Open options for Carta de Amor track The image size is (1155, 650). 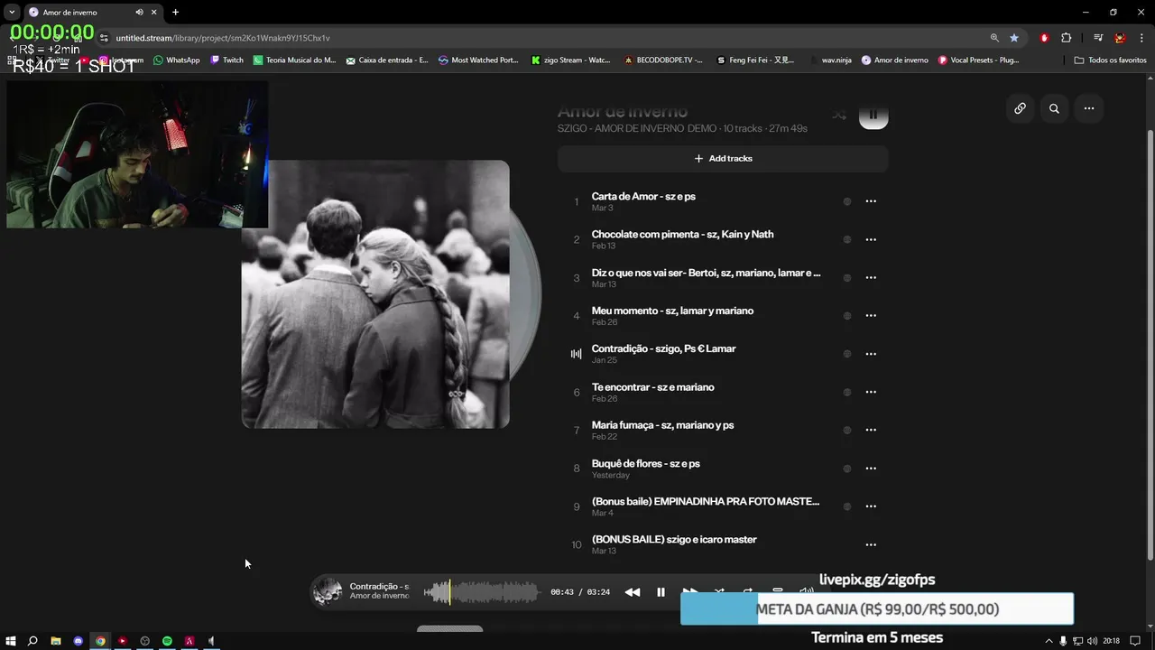[x=871, y=201]
